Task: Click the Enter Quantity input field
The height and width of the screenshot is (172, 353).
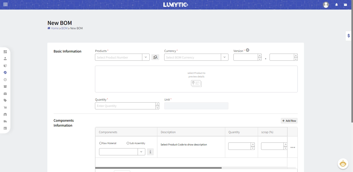Action: [125, 106]
